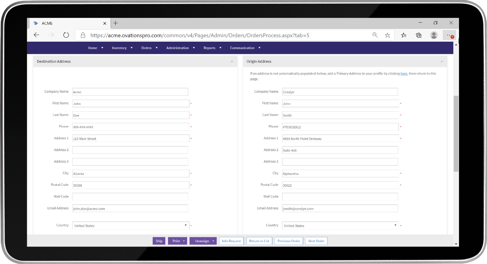Go to Previous Order
487x264 pixels.
(289, 241)
